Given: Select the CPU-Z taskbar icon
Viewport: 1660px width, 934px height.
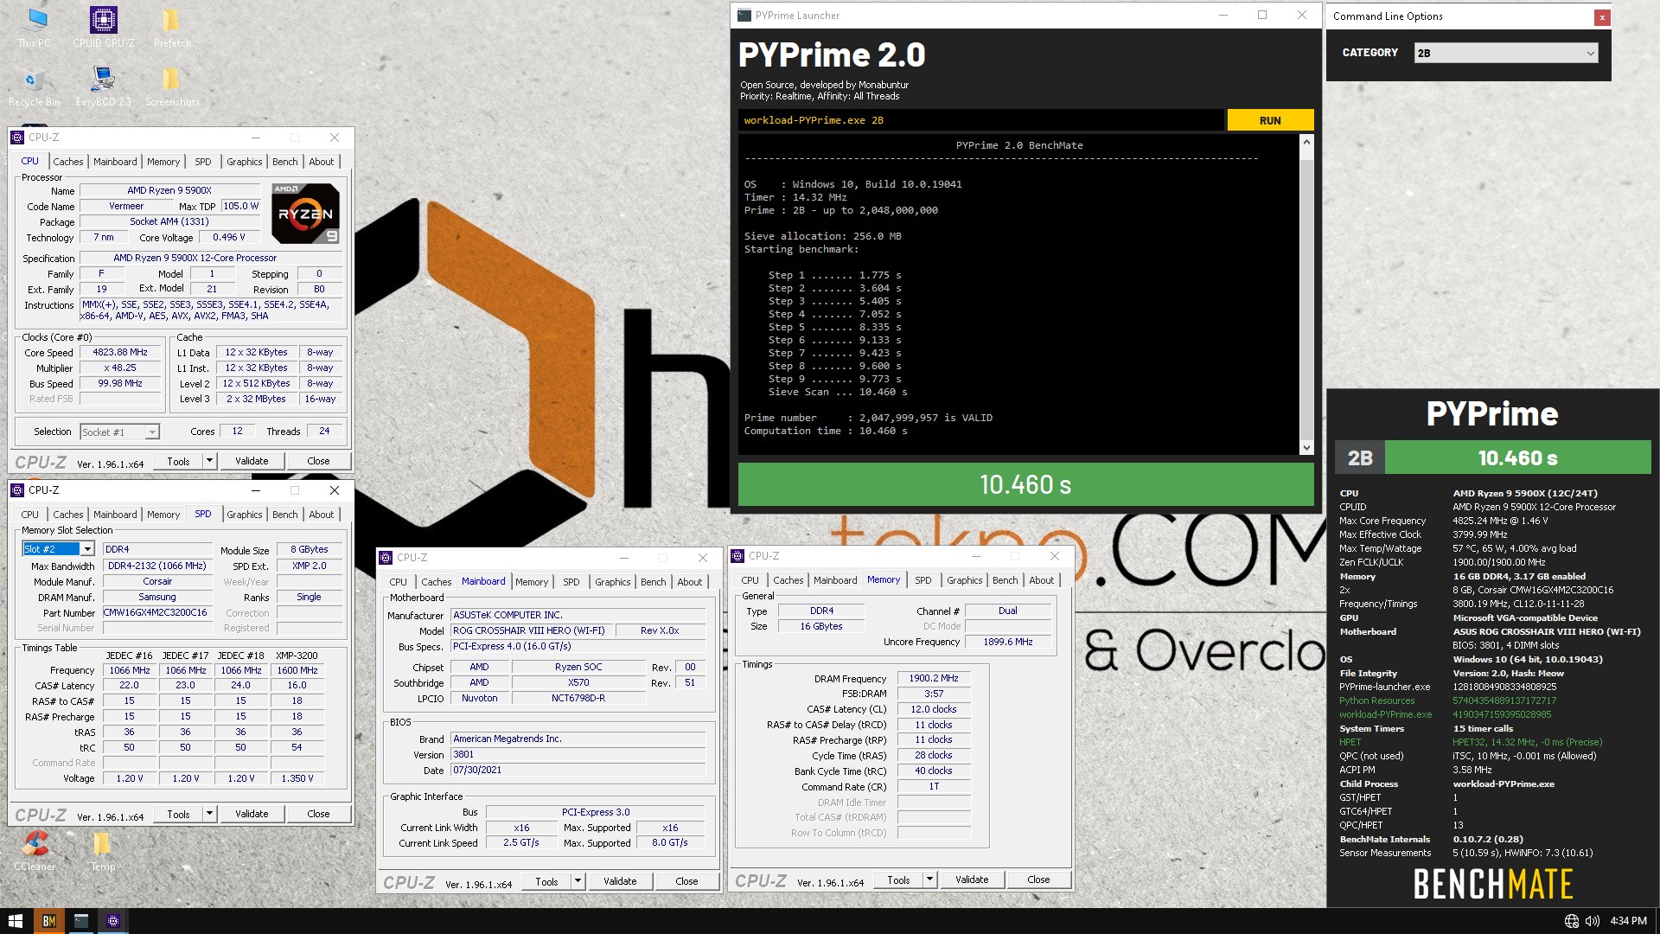Looking at the screenshot, I should pyautogui.click(x=113, y=921).
